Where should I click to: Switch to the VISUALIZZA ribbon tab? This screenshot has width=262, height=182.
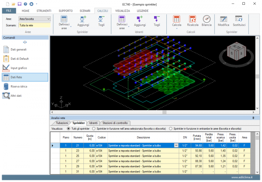(122, 10)
